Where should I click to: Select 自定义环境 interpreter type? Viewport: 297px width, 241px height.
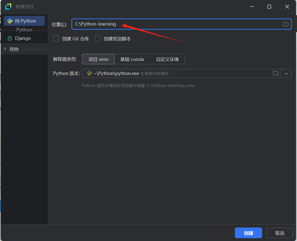coord(167,59)
